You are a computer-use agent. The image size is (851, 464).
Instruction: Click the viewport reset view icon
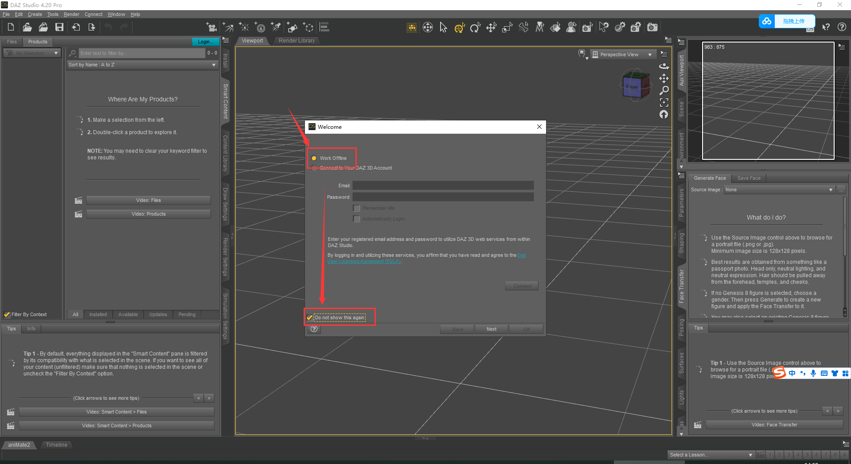coord(664,114)
